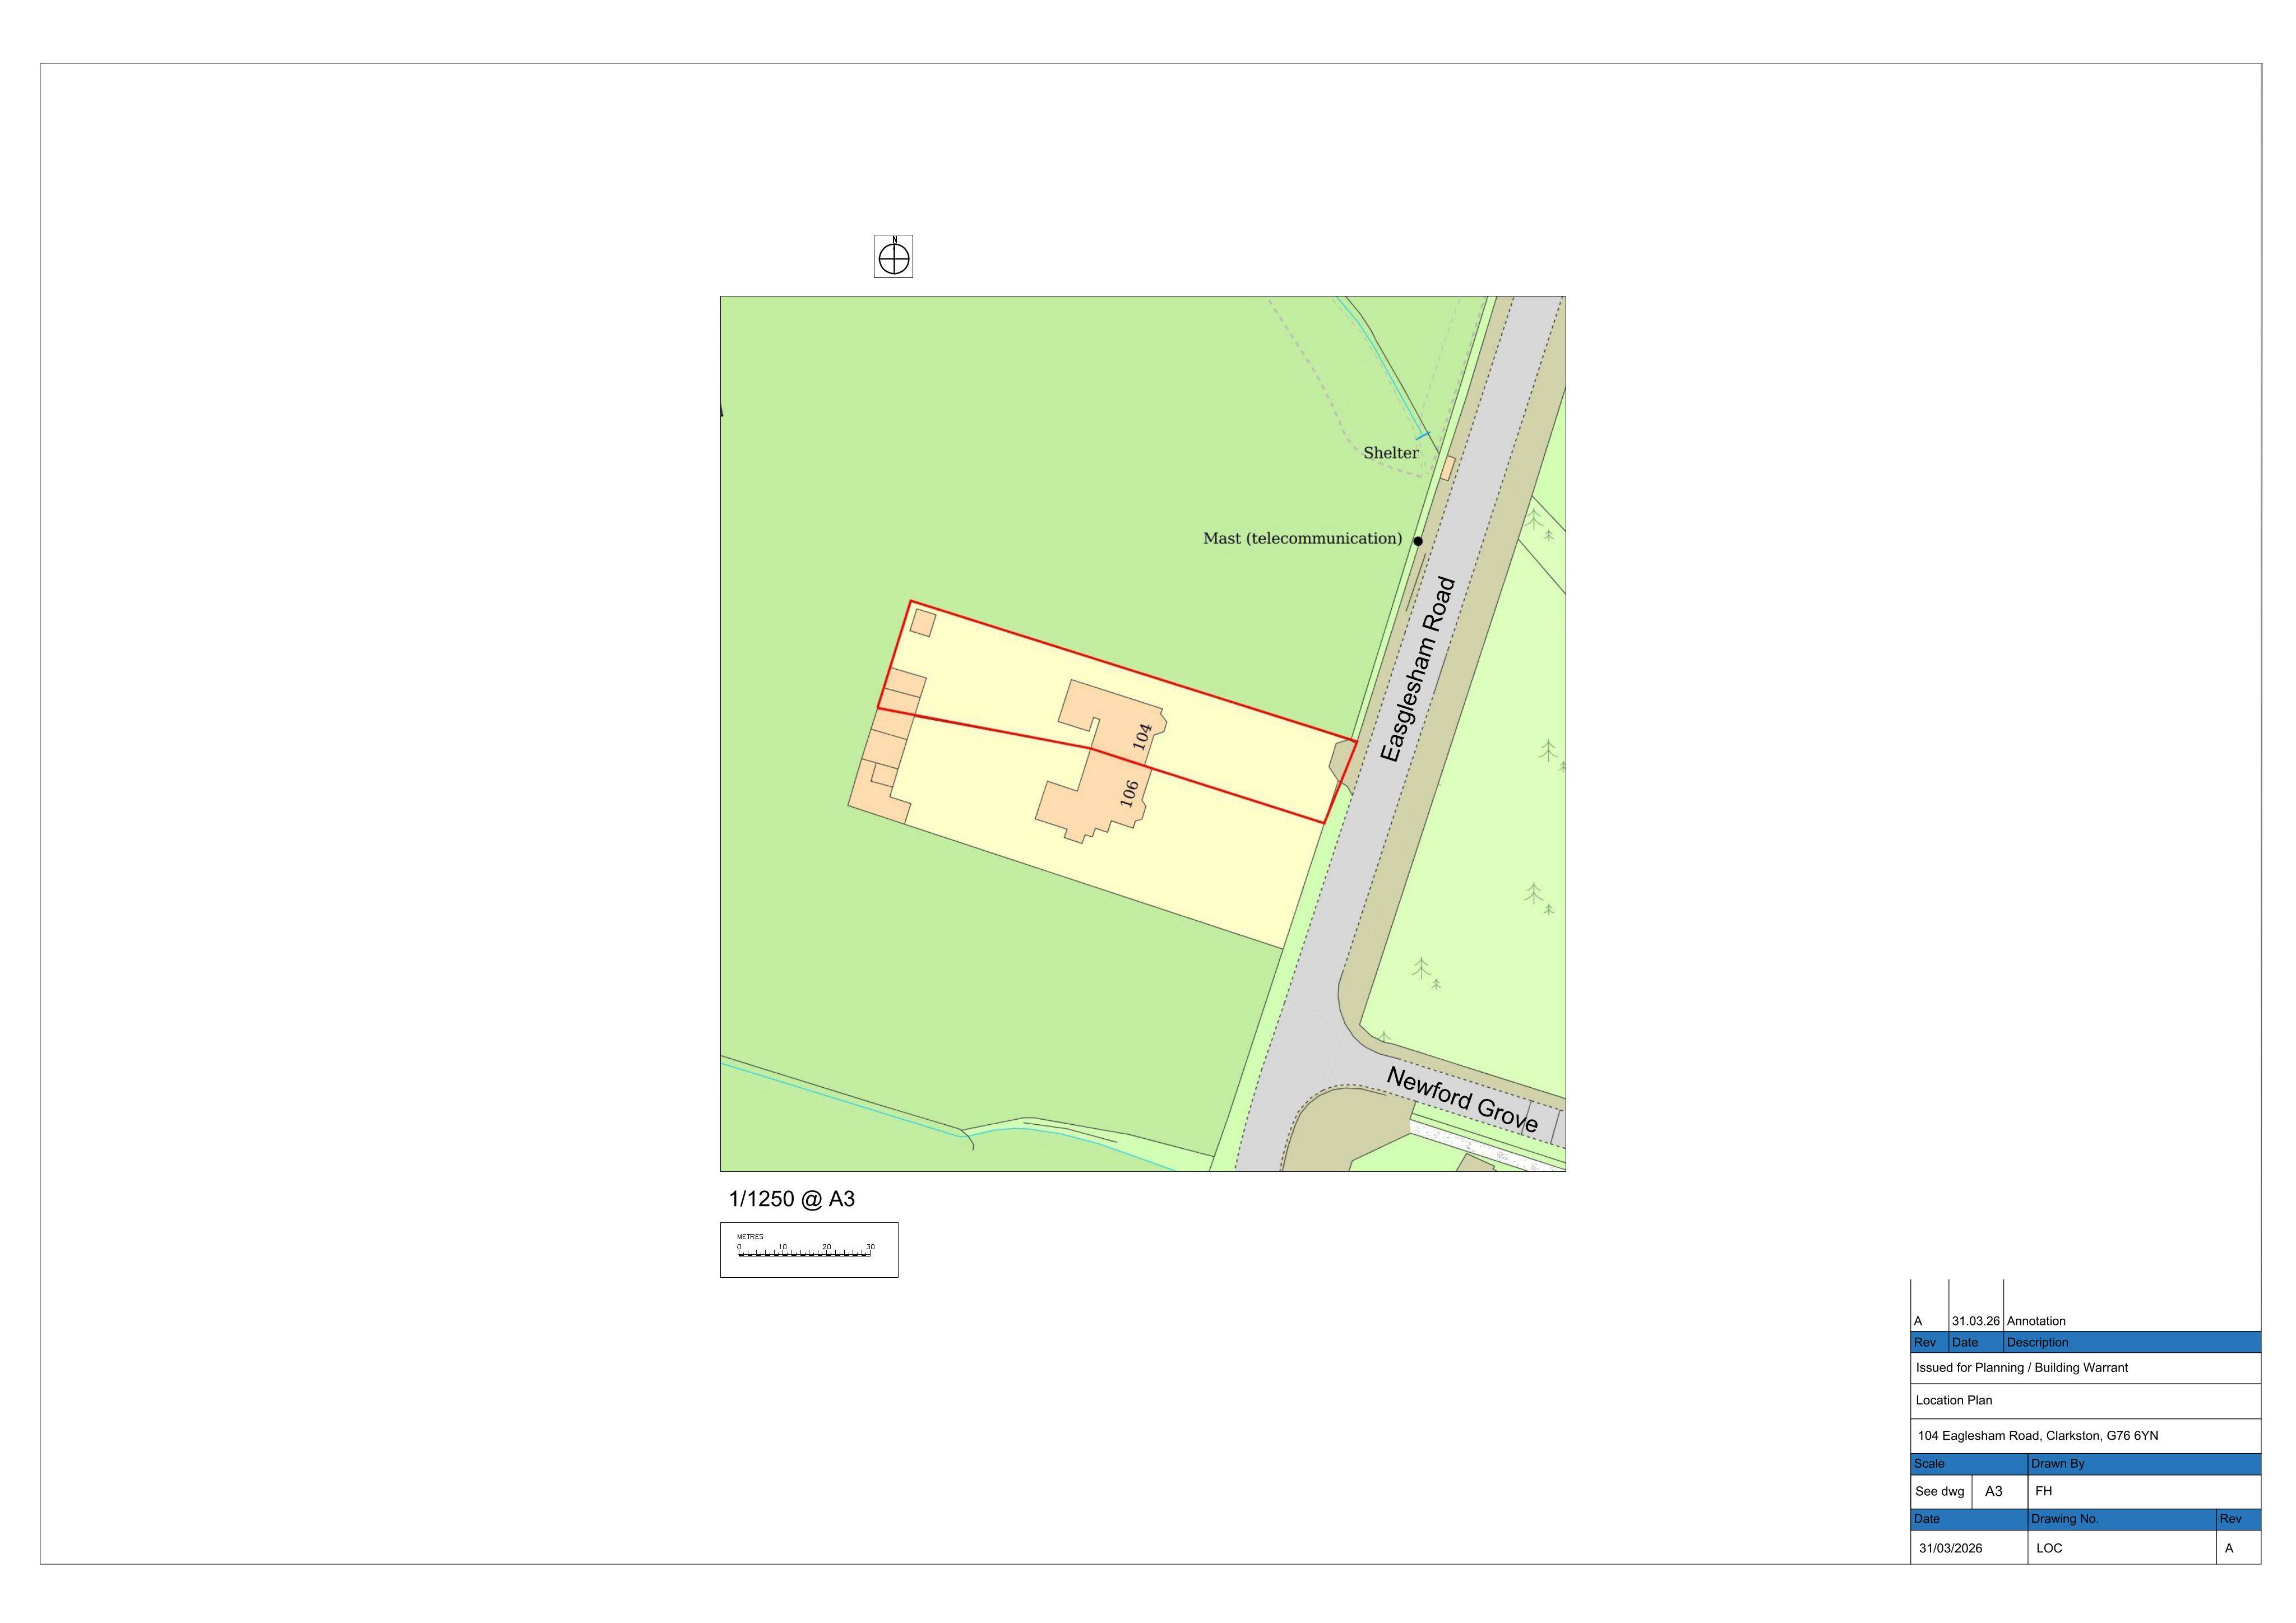Screen dimensions: 2296x1623
Task: Click the 'FH' drawn by value
Action: (2044, 1491)
